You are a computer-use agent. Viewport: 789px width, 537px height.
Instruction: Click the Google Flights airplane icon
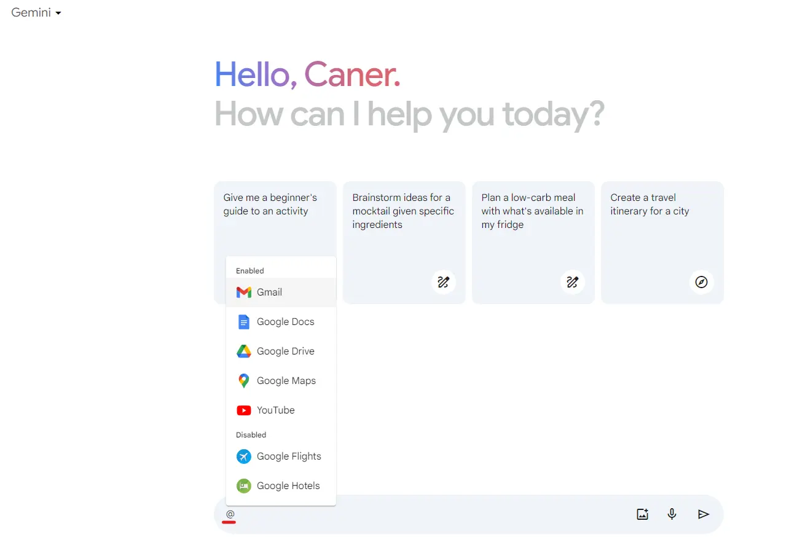coord(244,457)
